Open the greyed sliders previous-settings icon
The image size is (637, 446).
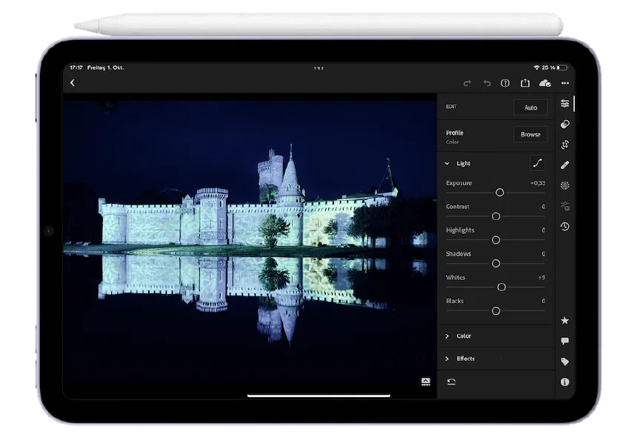coord(564,206)
